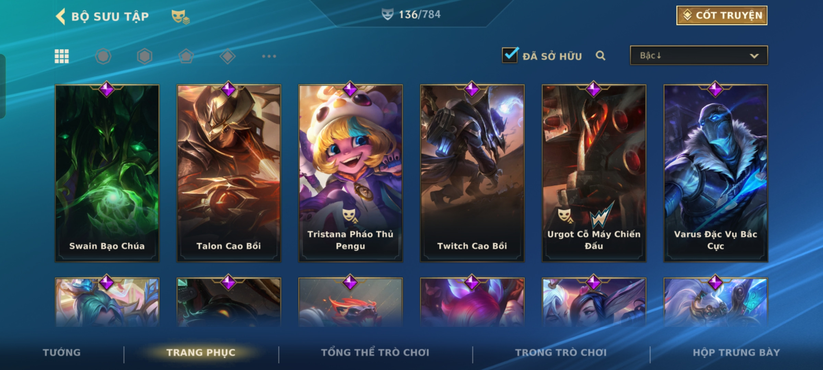Select the Swain Bạo Chúa skin card
Image resolution: width=823 pixels, height=370 pixels.
click(107, 173)
